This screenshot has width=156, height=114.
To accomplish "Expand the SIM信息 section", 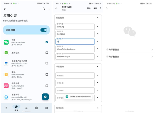I will point(97,108).
